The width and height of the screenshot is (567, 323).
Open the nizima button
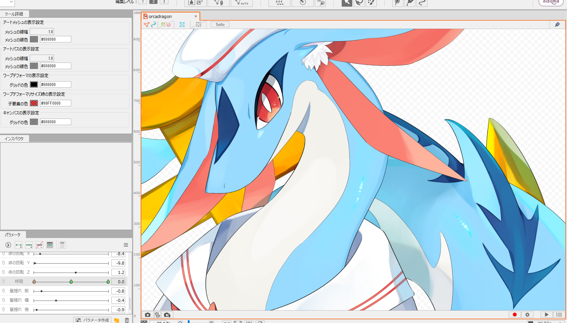pos(551,2)
